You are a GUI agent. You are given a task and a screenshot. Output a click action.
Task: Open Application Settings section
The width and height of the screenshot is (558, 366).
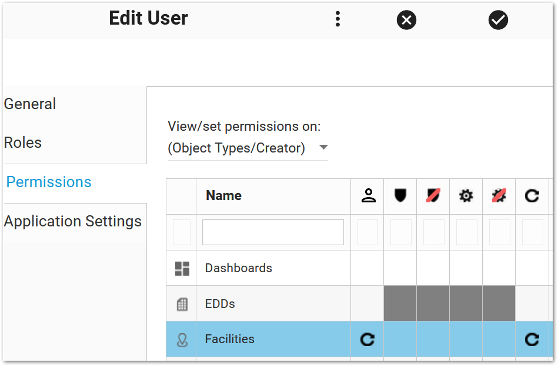pos(72,221)
